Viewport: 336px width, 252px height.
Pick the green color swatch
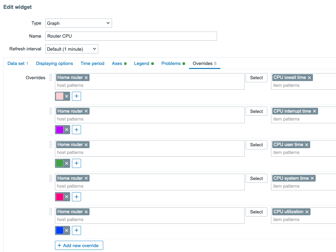tap(60, 163)
